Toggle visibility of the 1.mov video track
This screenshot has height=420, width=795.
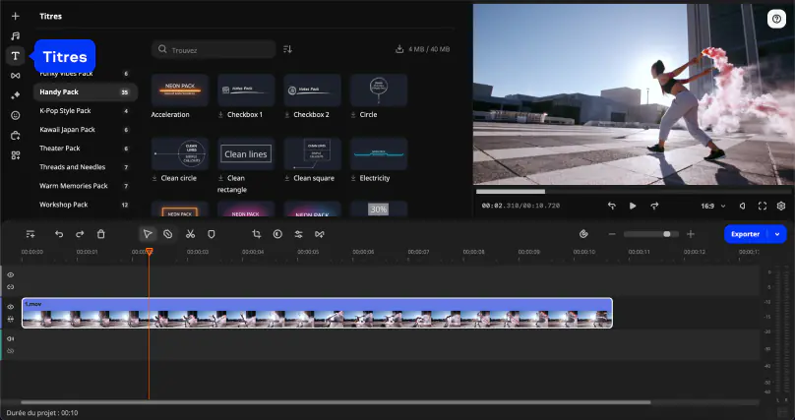(10, 307)
